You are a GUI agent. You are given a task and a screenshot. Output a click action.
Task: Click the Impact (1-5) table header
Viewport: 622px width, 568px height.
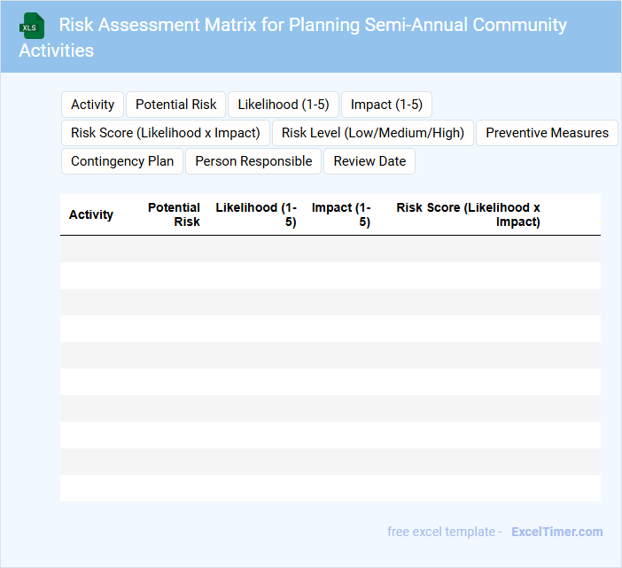[341, 214]
